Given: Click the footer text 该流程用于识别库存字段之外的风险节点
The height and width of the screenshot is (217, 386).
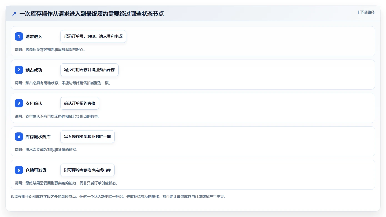Looking at the screenshot, I should (44, 196).
